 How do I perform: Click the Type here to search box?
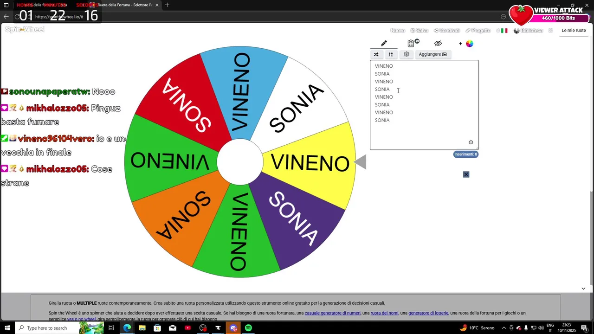59,328
